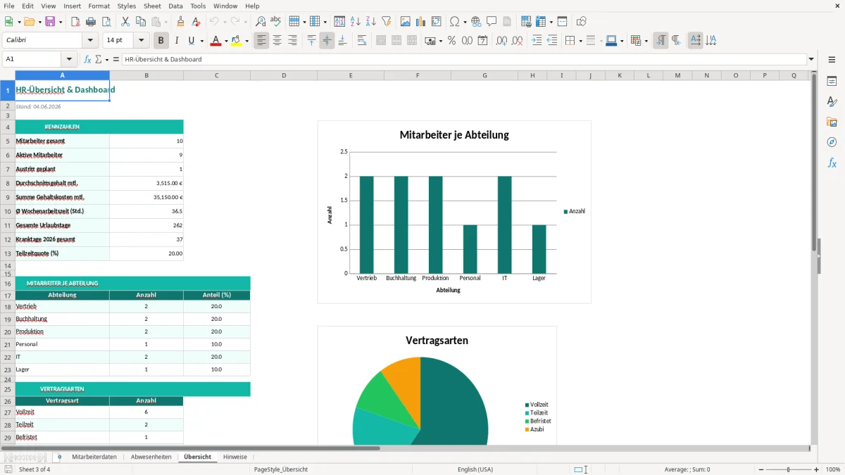Open the underline style dropdown arrow
The width and height of the screenshot is (845, 475).
tap(201, 41)
